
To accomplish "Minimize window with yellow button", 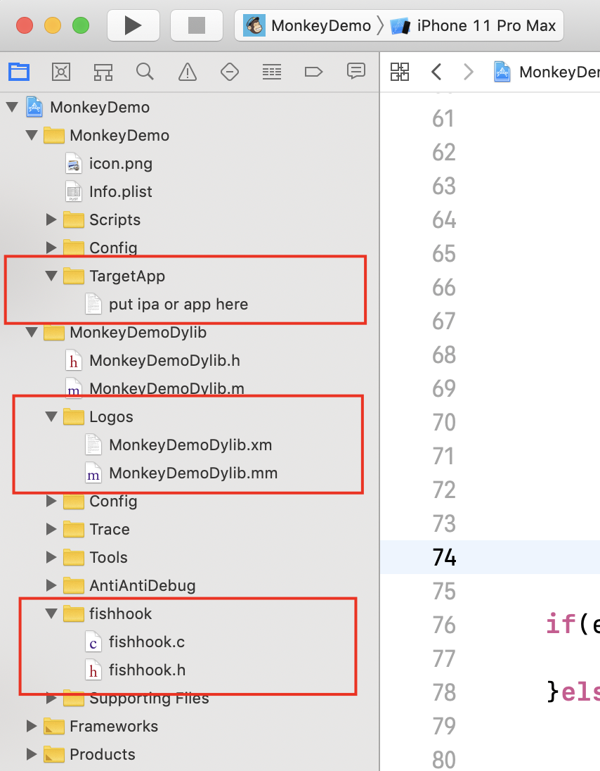I will [x=53, y=25].
